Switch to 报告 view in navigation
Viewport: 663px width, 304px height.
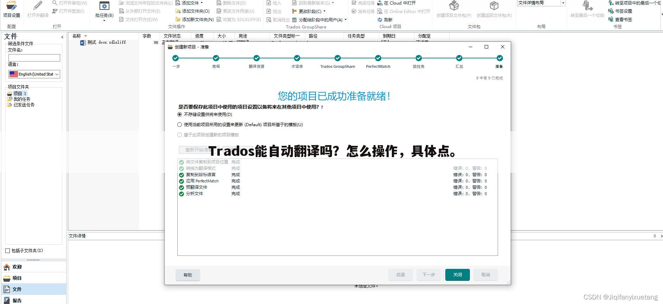[x=34, y=300]
